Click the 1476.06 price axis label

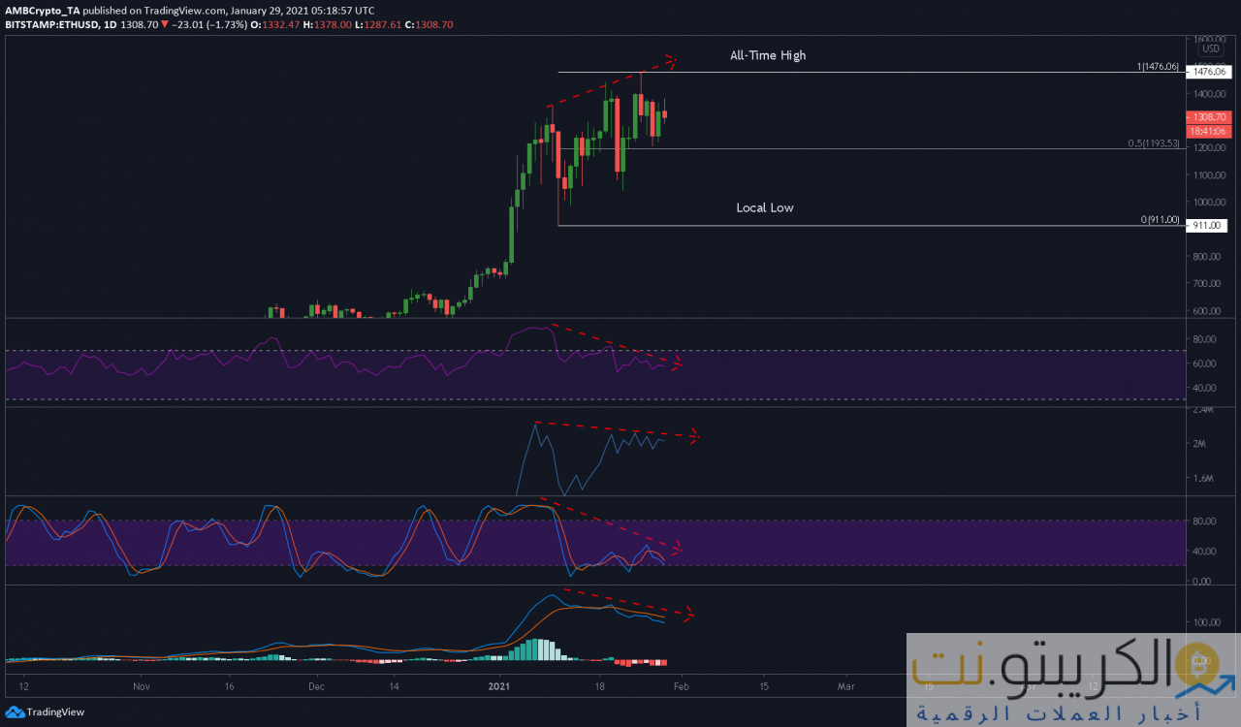pos(1209,72)
